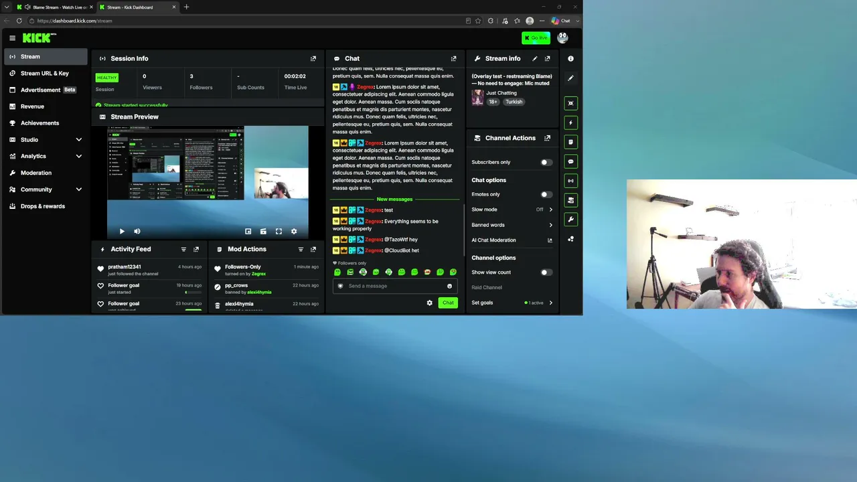This screenshot has width=857, height=482.
Task: Toggle the chat bubble widget in right sidebar
Action: [x=570, y=161]
